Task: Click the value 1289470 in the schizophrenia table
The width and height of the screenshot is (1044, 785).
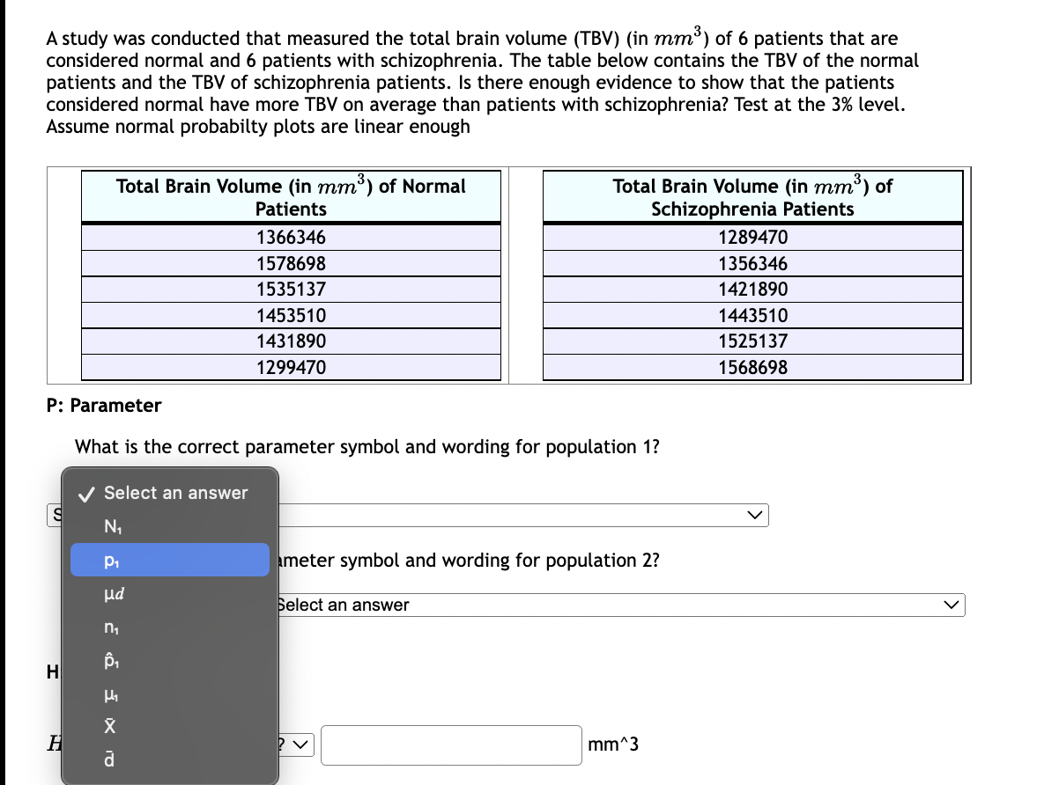Action: point(753,237)
